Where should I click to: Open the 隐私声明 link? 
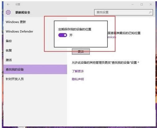point(78,79)
